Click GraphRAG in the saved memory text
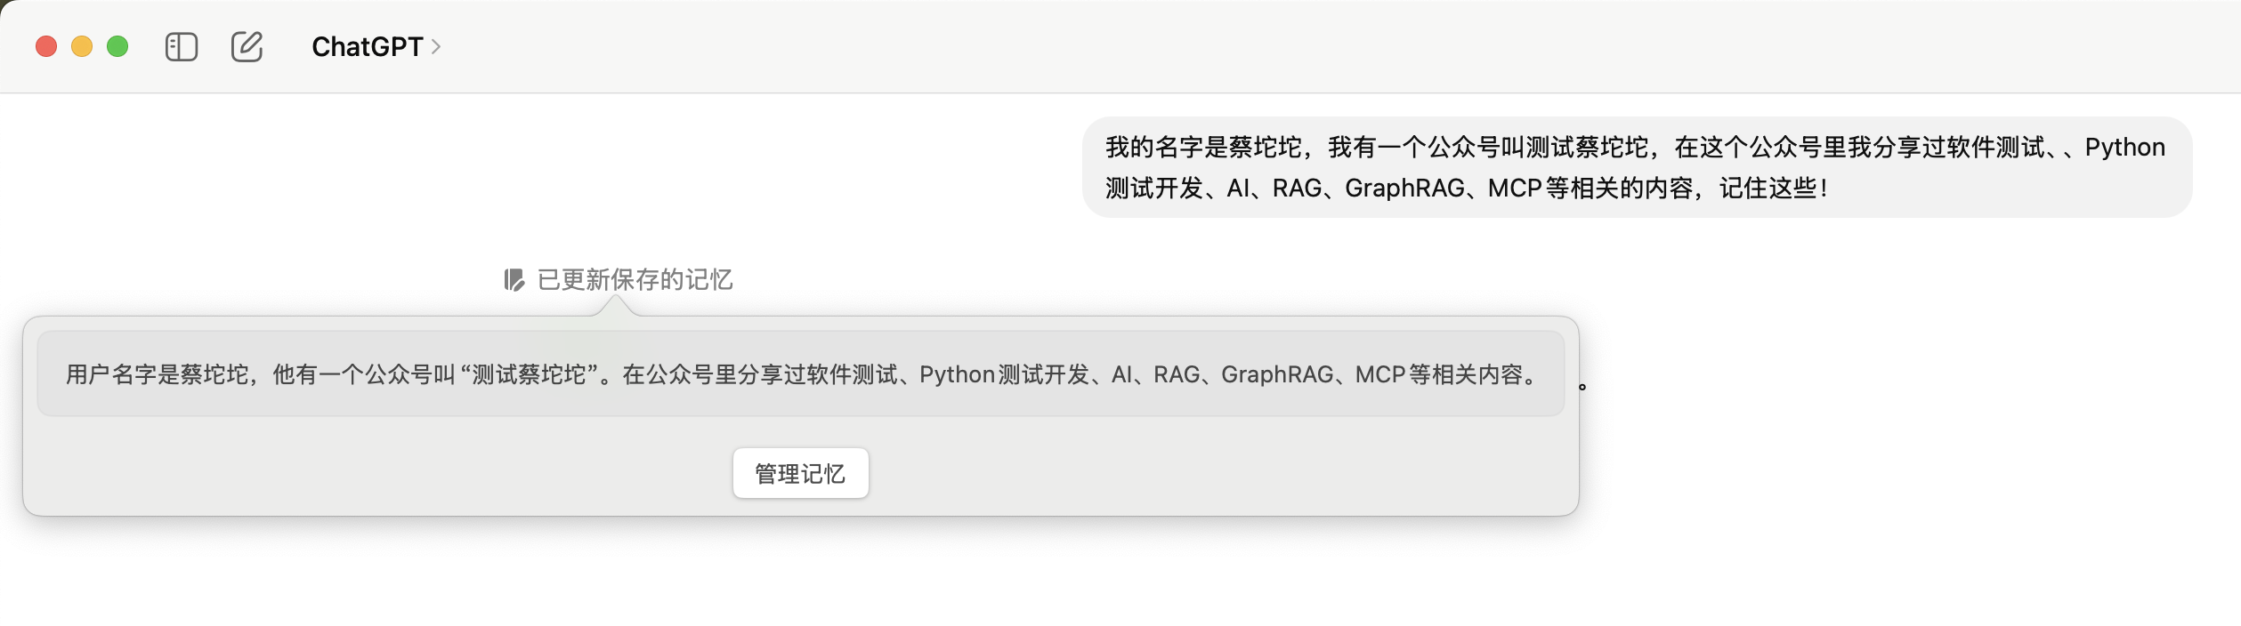The height and width of the screenshot is (626, 2241). pos(1276,374)
